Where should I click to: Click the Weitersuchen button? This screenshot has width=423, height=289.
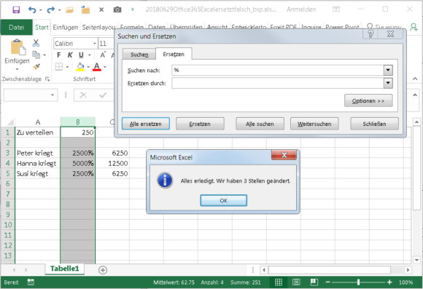click(x=314, y=124)
